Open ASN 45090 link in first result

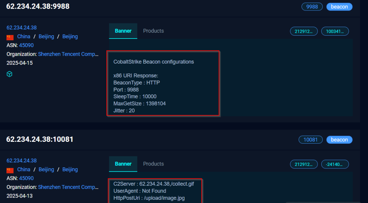pyautogui.click(x=26, y=45)
